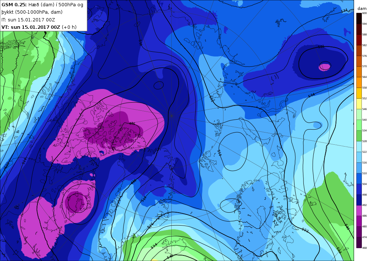This screenshot has width=370, height=261.
Task: Click the 474 value on the color bar scale
Action: click(364, 237)
